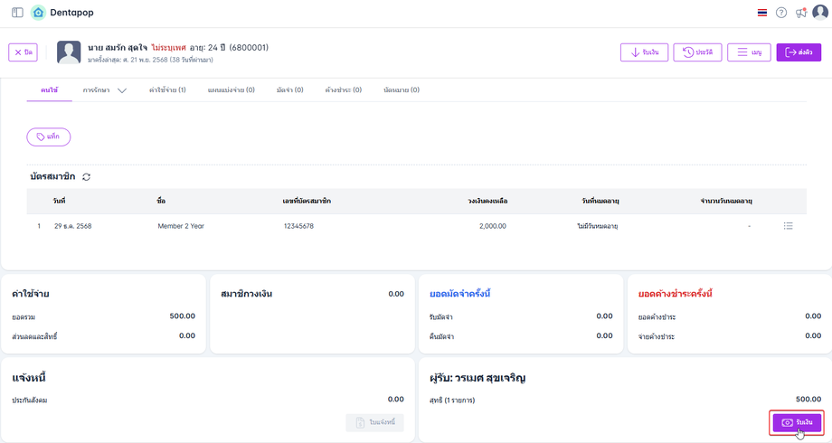This screenshot has height=443, width=832.
Task: Click the คืนมัดจำ label
Action: coord(441,337)
